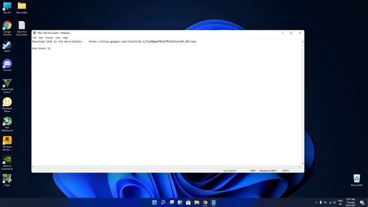
Task: Select the Discord desktop shortcut
Action: point(7,65)
